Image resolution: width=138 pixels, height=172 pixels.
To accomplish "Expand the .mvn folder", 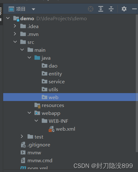I will (x=15, y=34).
